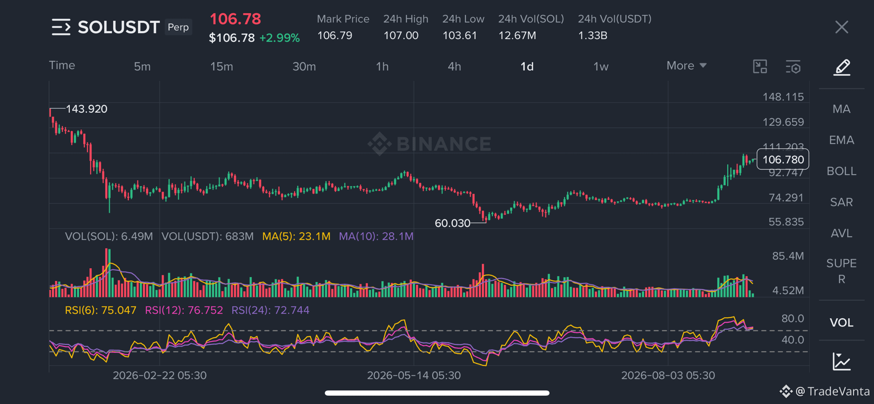This screenshot has height=404, width=874.
Task: Click the Time chart option
Action: click(62, 65)
